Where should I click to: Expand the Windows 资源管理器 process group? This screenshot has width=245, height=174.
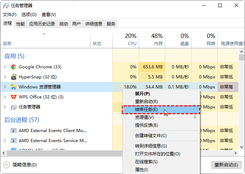5,87
